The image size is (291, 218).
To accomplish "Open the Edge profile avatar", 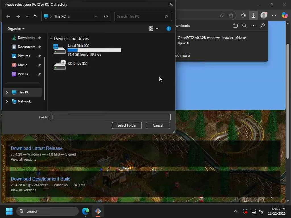I will (264, 15).
